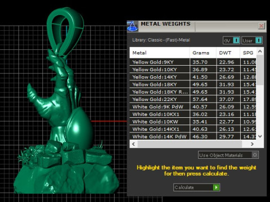Click the 41.50 grams value
The width and height of the screenshot is (270, 202).
tap(200, 77)
